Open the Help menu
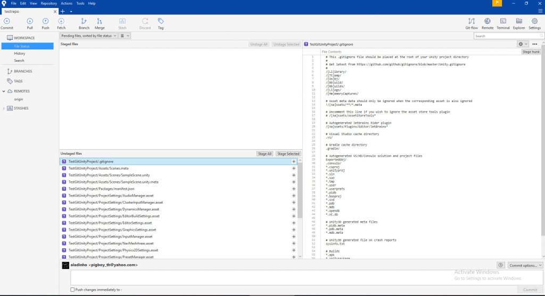The width and height of the screenshot is (545, 296). pyautogui.click(x=92, y=4)
